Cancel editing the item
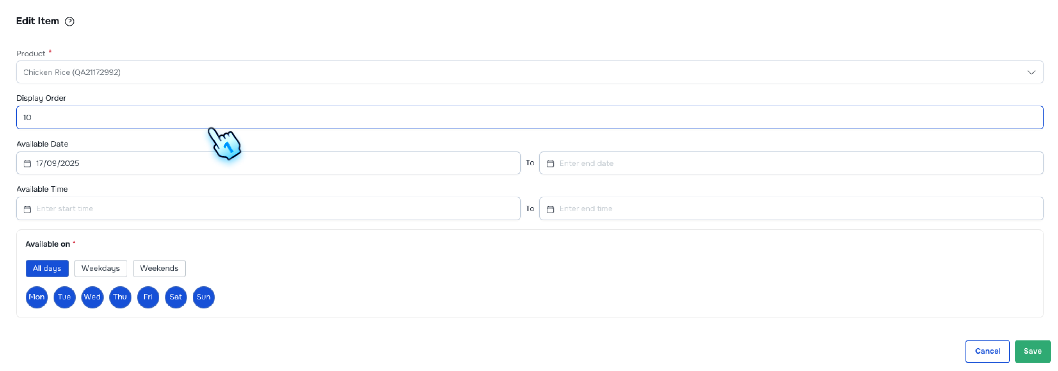Viewport: 1058px width, 371px height. pos(987,351)
